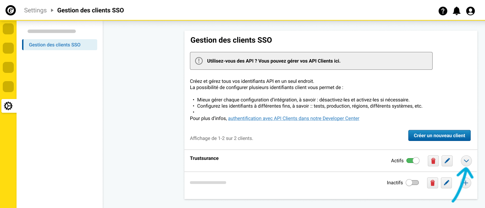
Task: Open the notifications bell
Action: pyautogui.click(x=456, y=11)
